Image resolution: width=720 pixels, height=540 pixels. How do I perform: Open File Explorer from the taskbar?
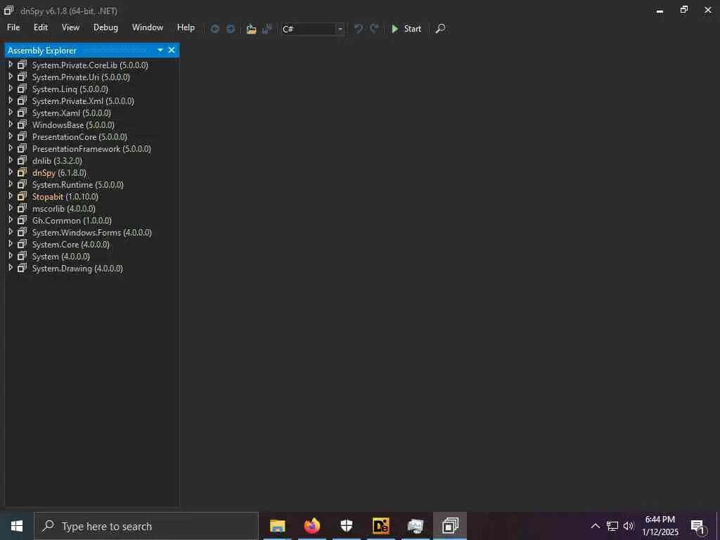tap(277, 526)
